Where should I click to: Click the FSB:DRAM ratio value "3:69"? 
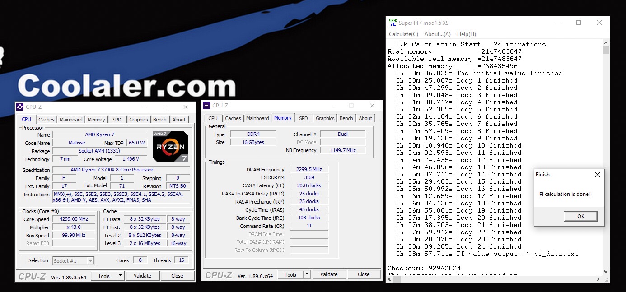coord(309,177)
